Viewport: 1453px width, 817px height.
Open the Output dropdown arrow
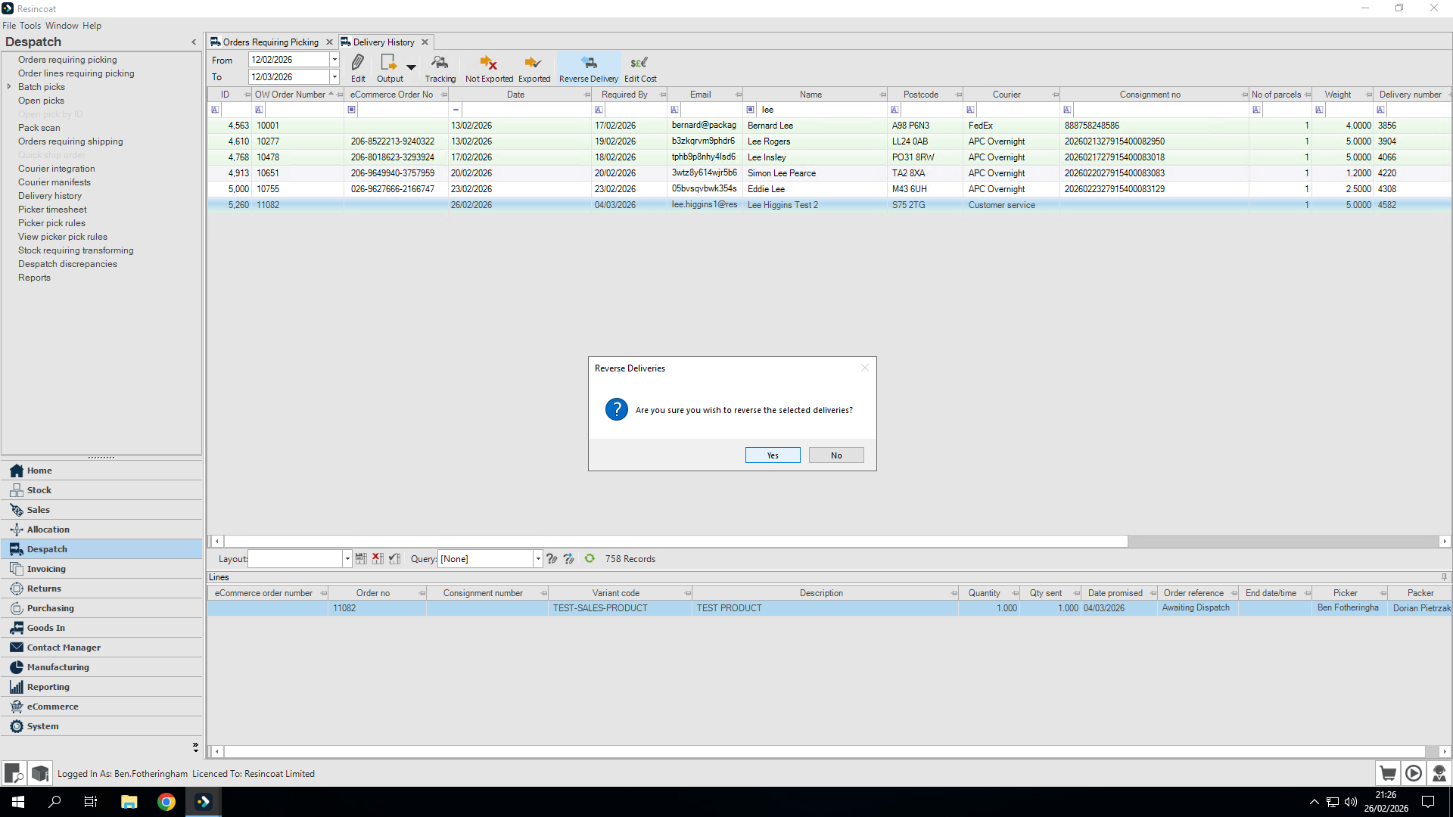pos(411,67)
